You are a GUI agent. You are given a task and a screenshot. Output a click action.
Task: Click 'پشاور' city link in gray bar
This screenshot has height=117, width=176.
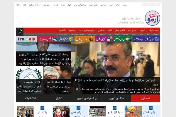pyautogui.click(x=134, y=35)
